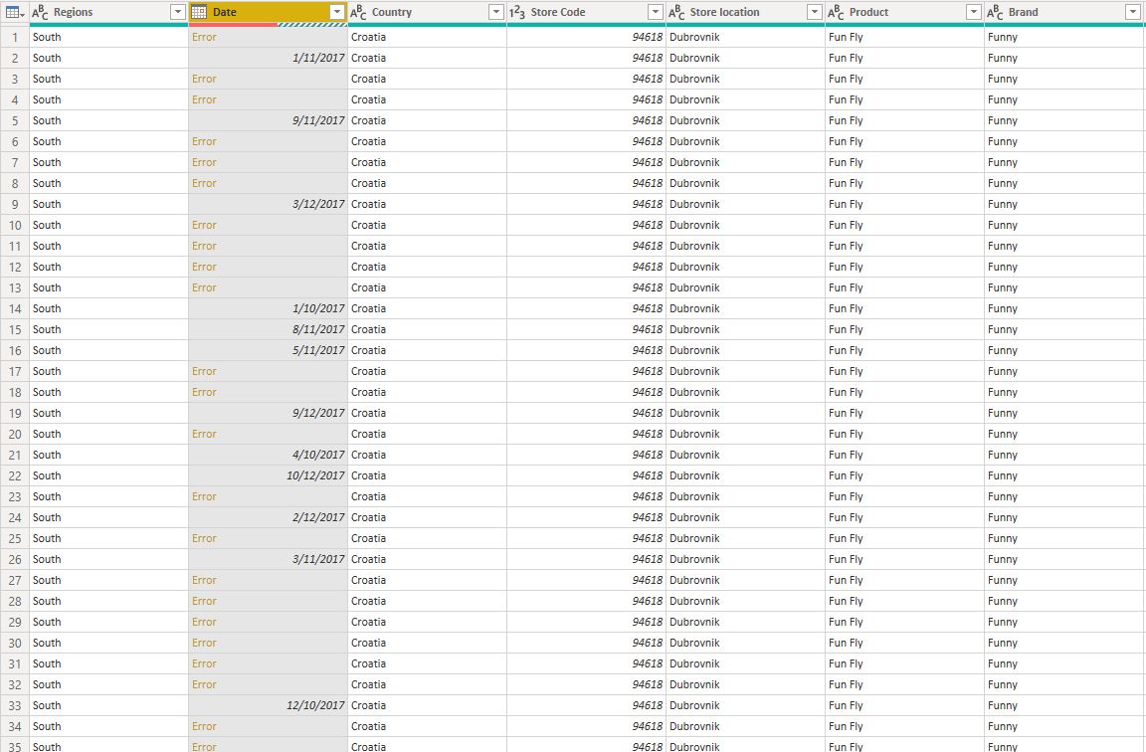
Task: Select the Country column header
Action: [428, 12]
